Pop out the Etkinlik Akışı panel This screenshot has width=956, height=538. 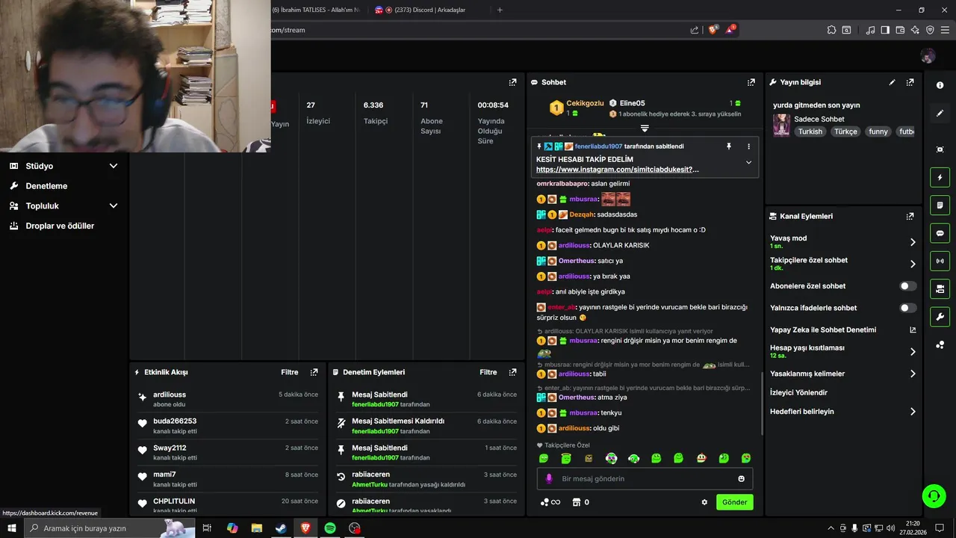314,372
